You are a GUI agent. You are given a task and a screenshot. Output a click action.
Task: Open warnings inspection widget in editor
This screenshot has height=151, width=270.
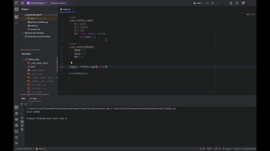[x=251, y=14]
